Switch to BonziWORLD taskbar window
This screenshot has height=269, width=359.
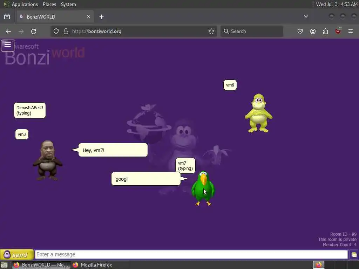point(41,265)
